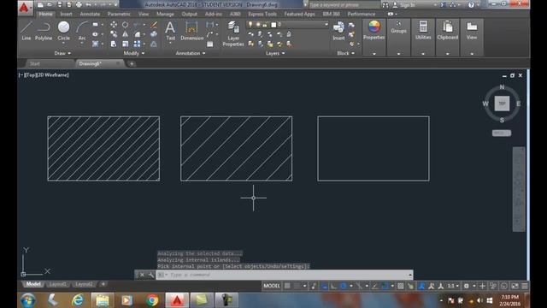Open the Clipboard panel
Screen dimensions: 547x308
tap(448, 38)
